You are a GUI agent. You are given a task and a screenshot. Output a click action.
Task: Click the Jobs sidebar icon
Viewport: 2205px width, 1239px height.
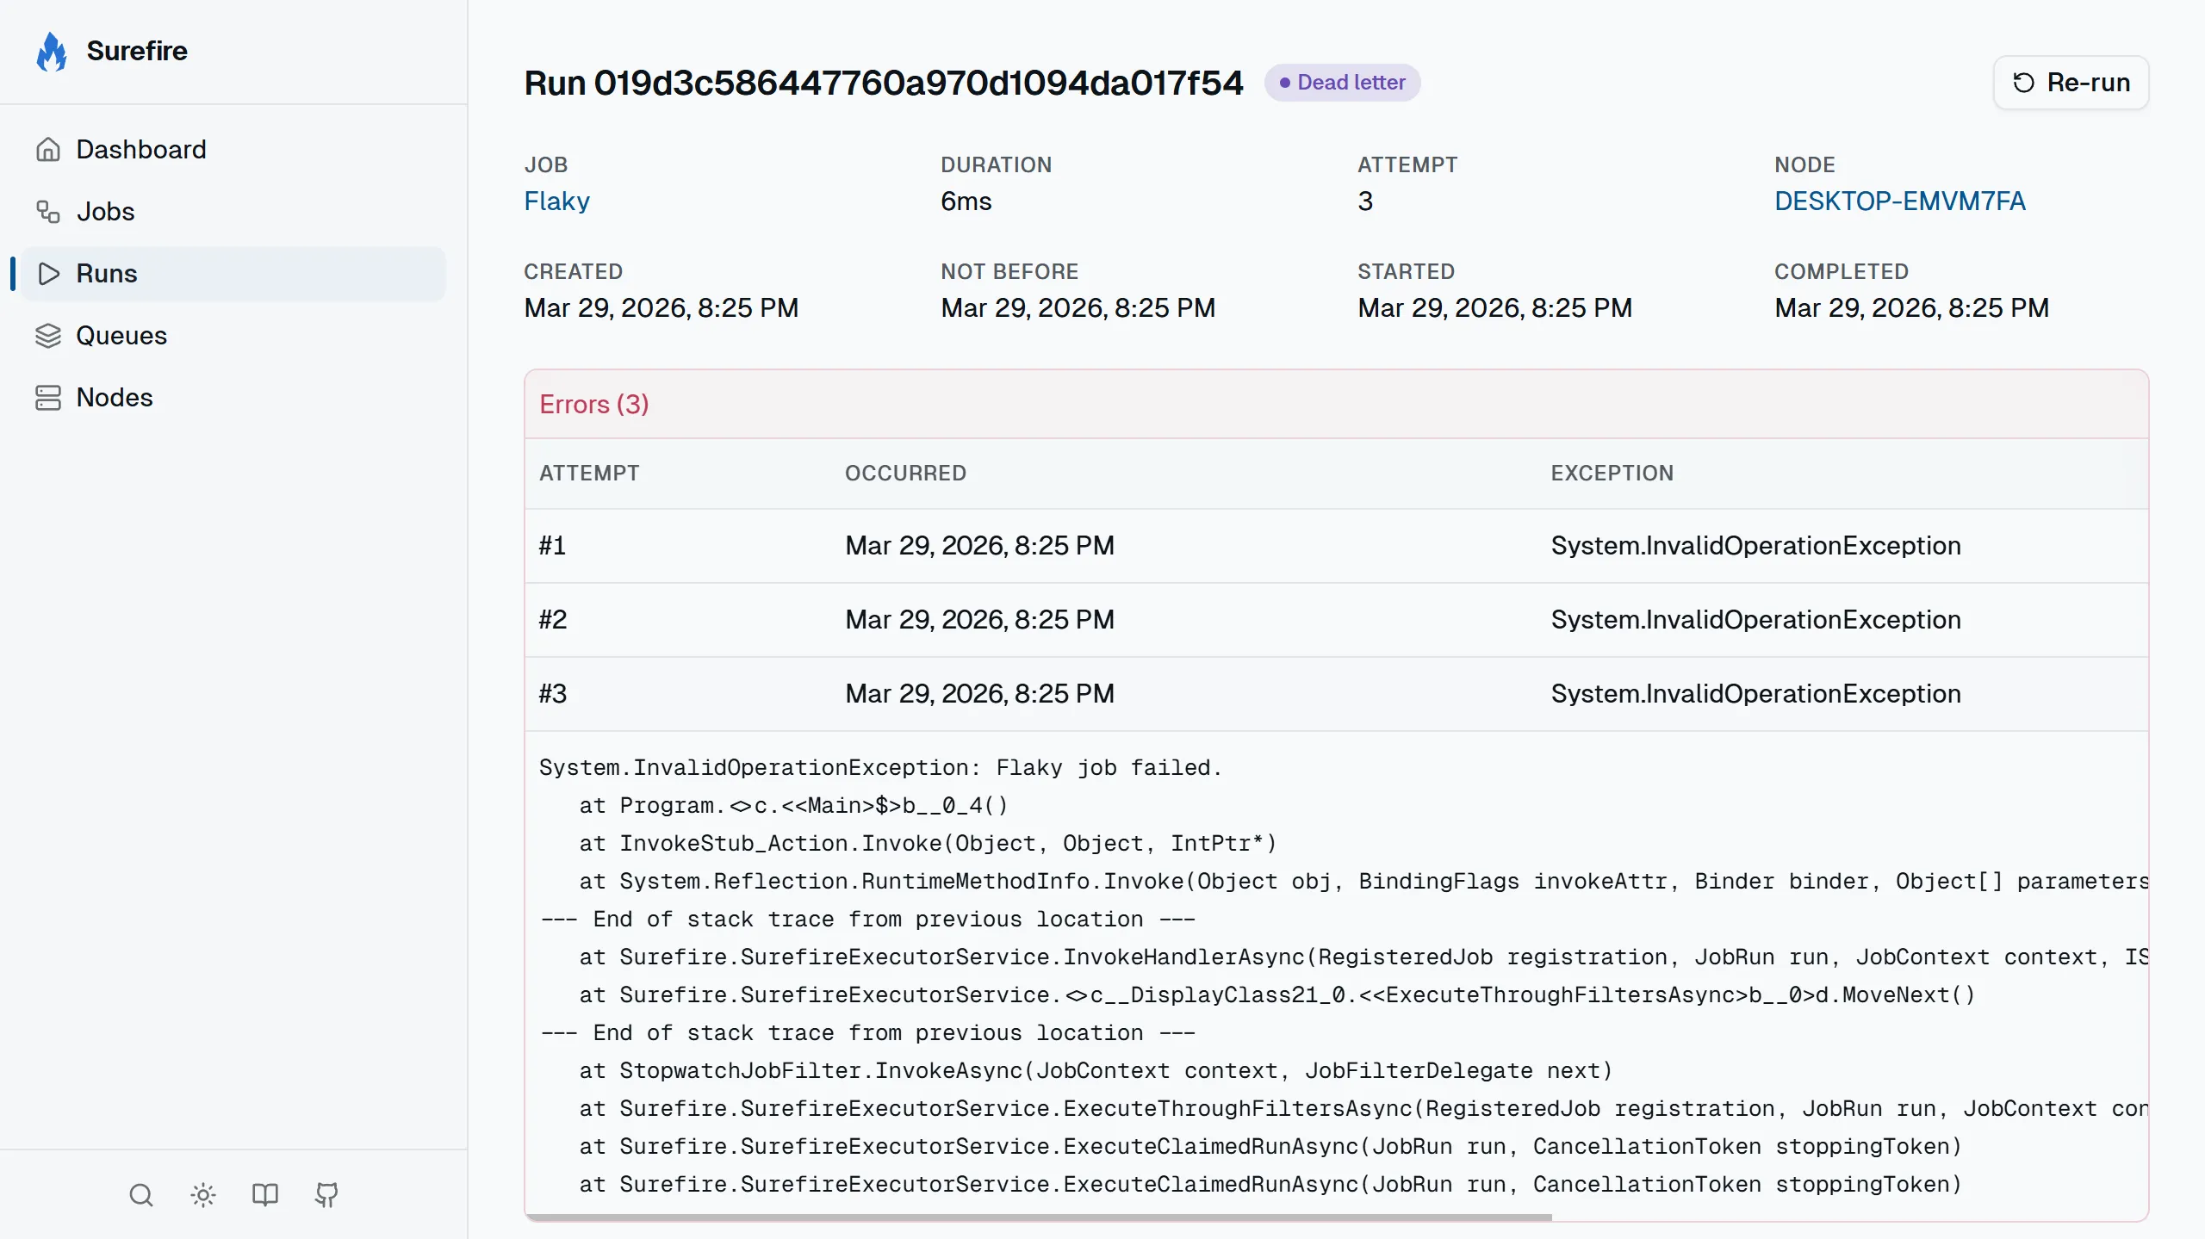(x=48, y=212)
